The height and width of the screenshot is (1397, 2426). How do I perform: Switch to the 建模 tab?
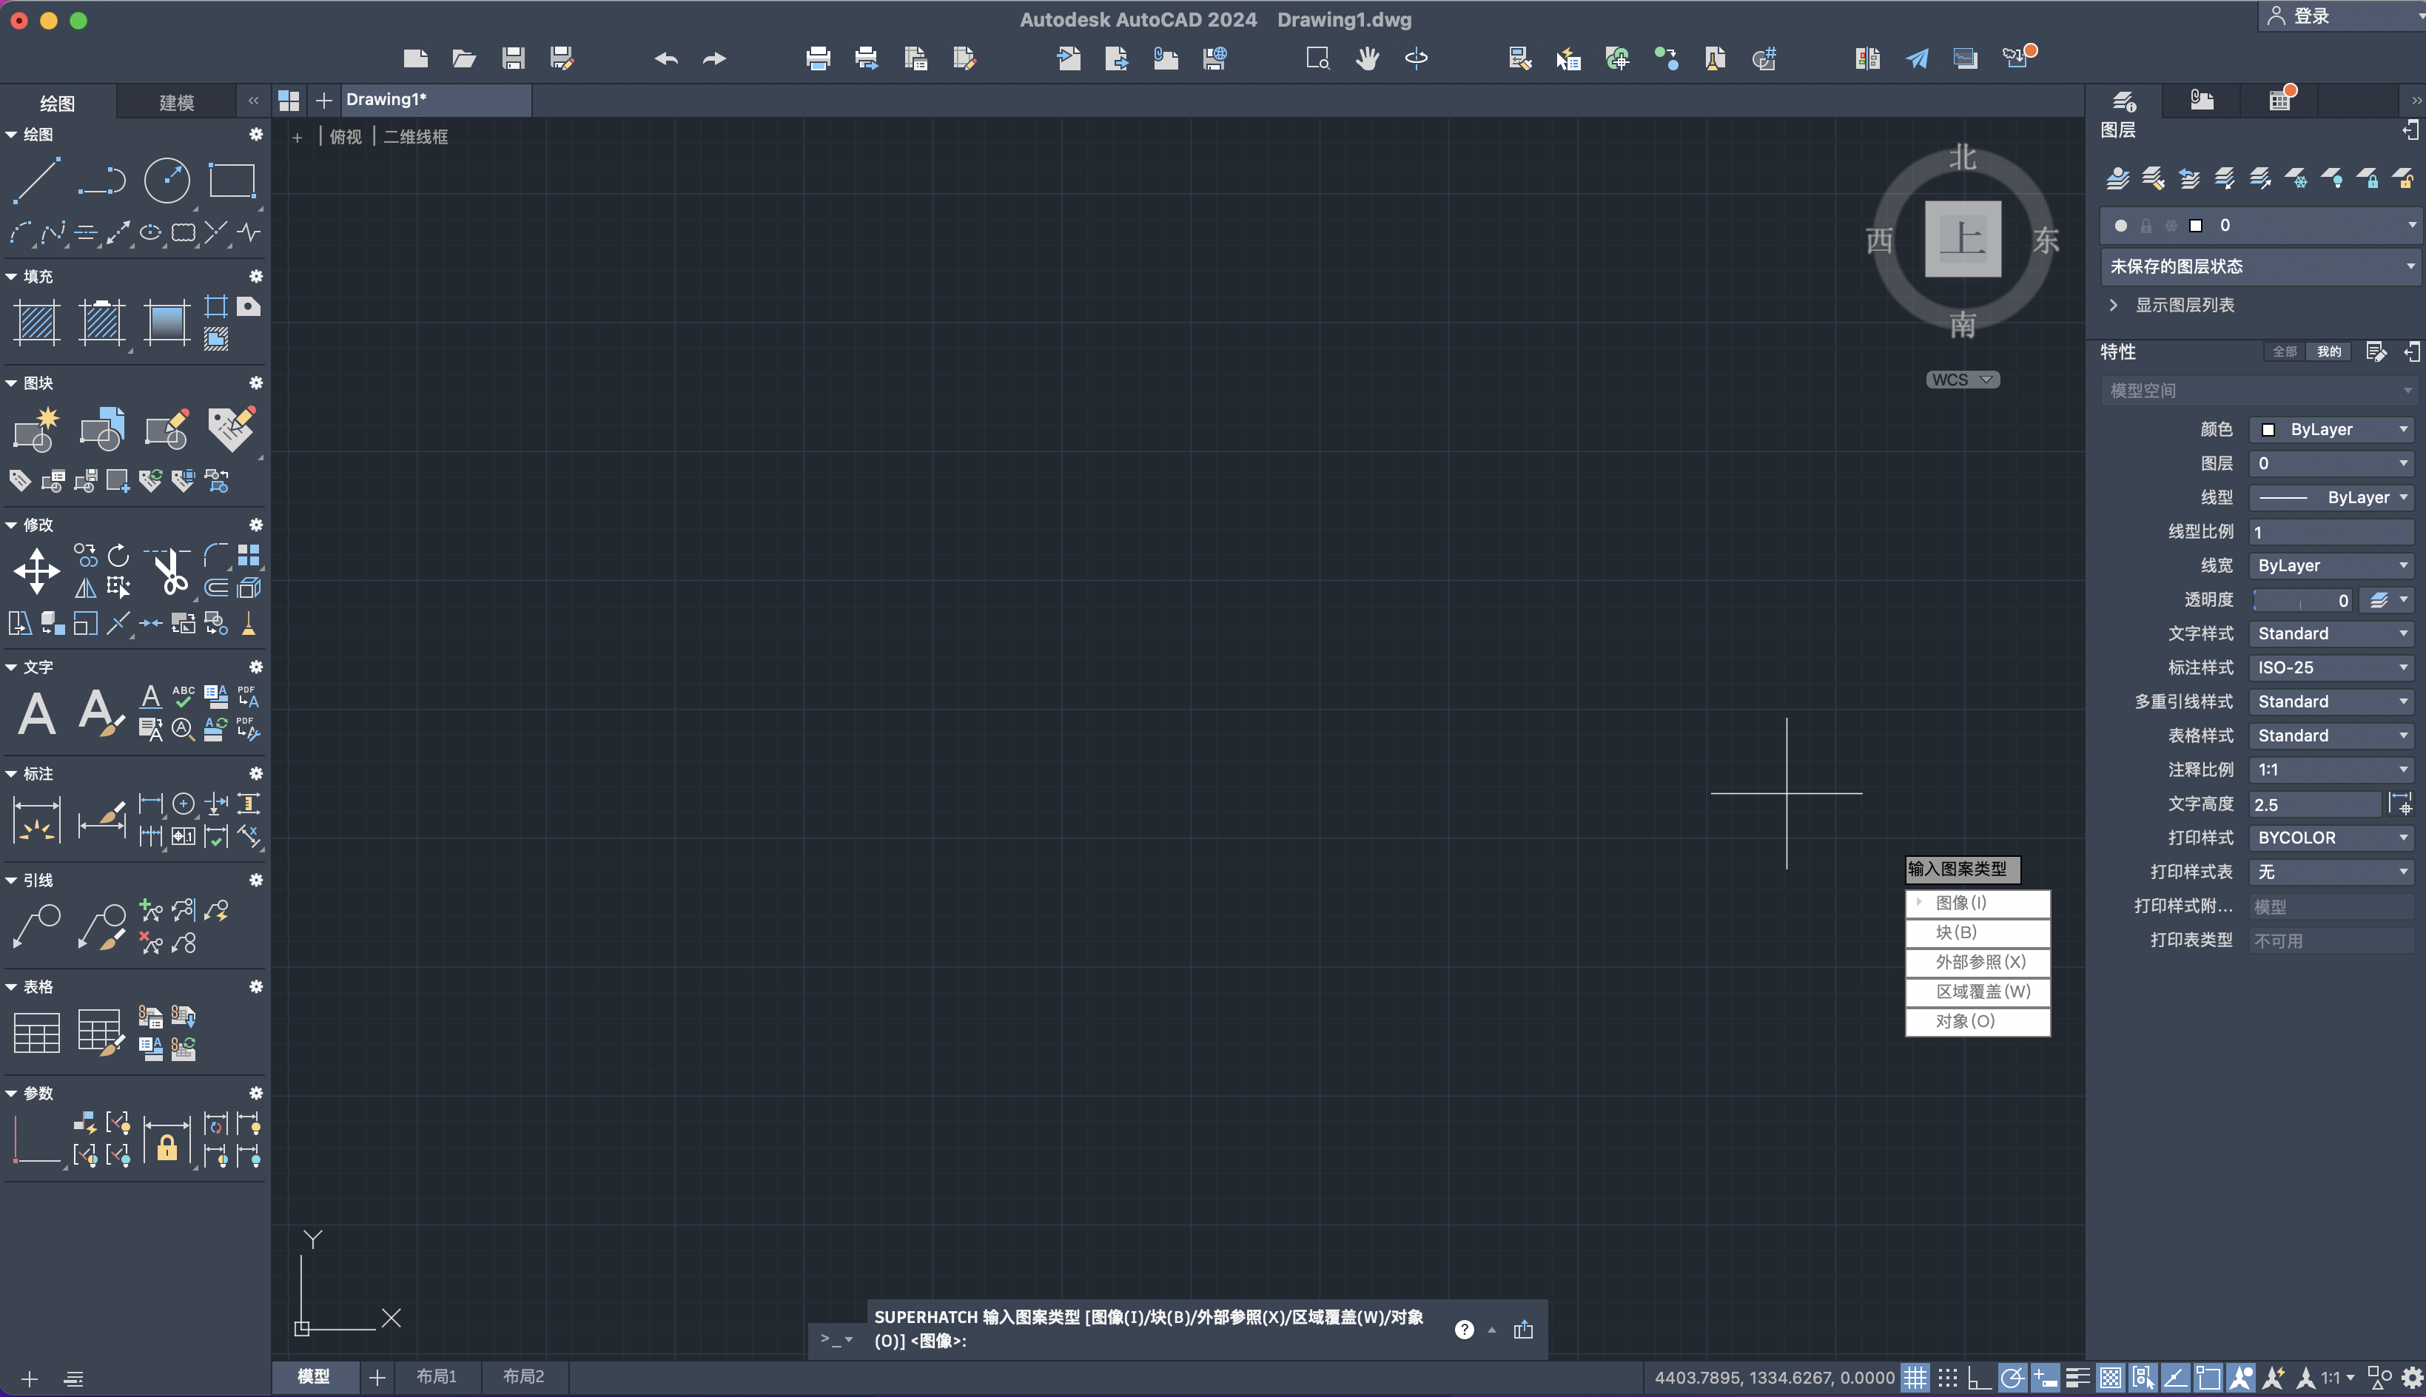(177, 103)
